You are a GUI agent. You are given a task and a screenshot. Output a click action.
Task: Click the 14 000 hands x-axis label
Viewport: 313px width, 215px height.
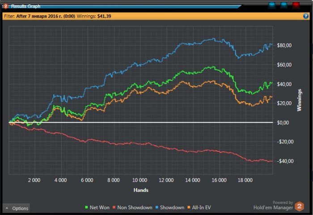pyautogui.click(x=193, y=180)
